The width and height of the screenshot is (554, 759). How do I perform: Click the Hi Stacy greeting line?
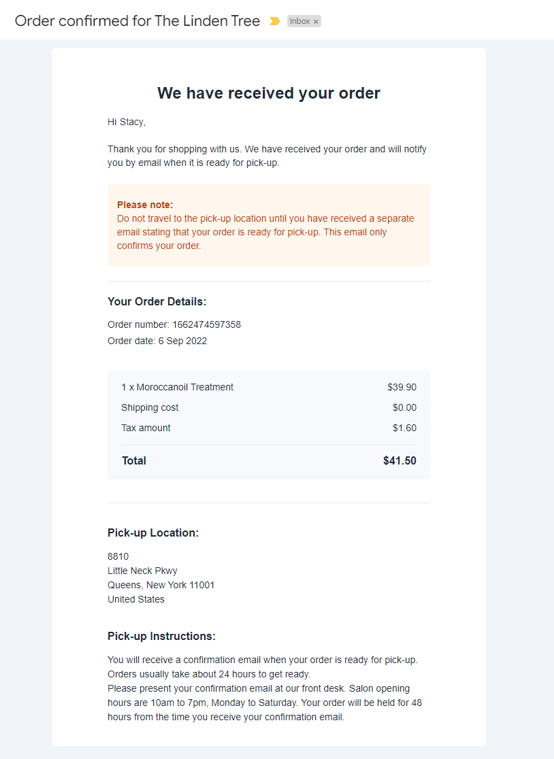pos(127,122)
